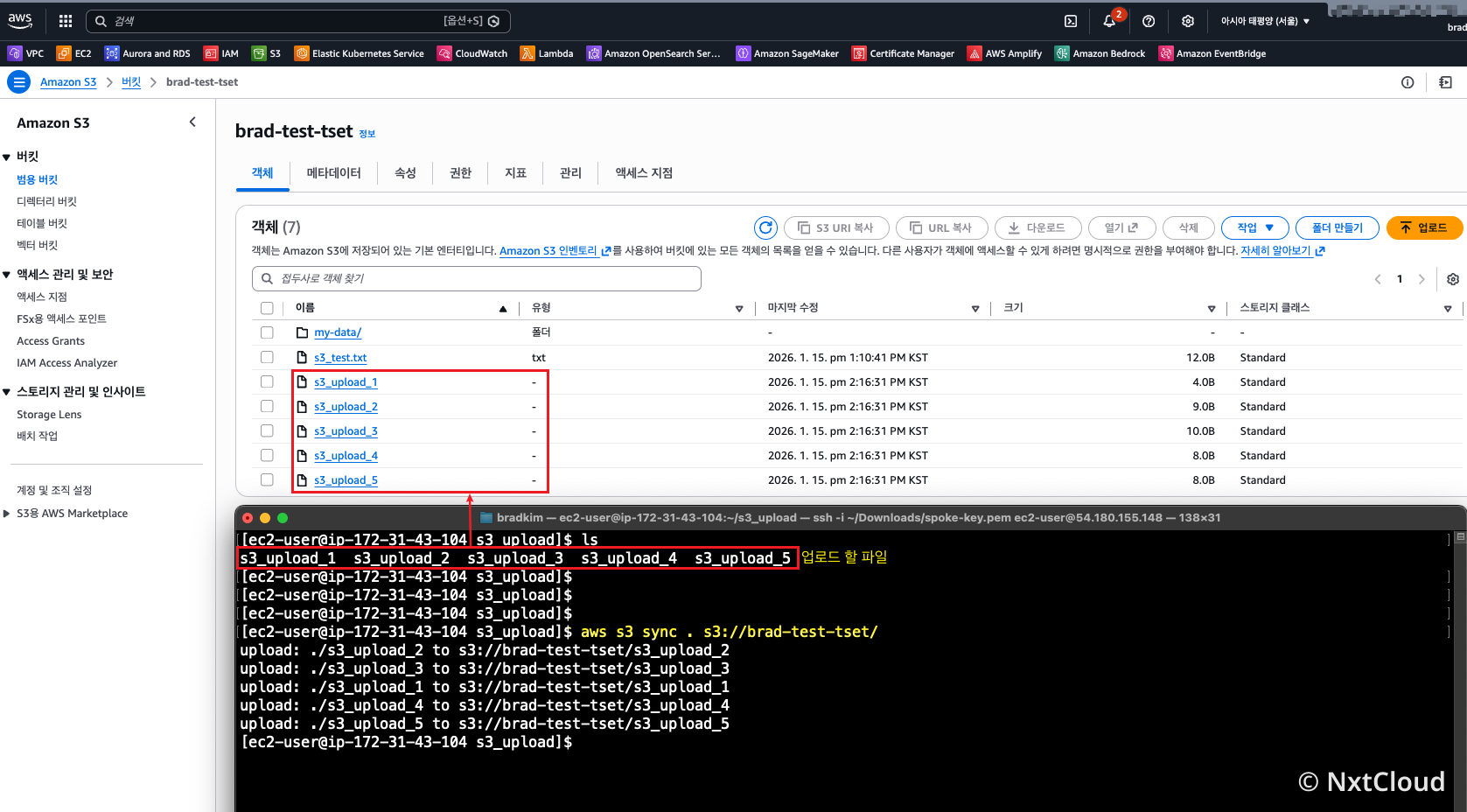Click the s3_upload_3 object link
The height and width of the screenshot is (812, 1467).
click(346, 431)
